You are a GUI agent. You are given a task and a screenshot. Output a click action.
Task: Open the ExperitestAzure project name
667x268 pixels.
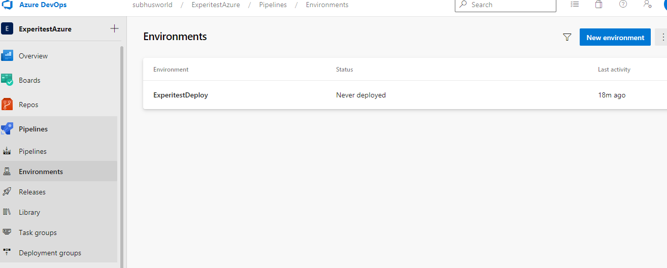45,29
